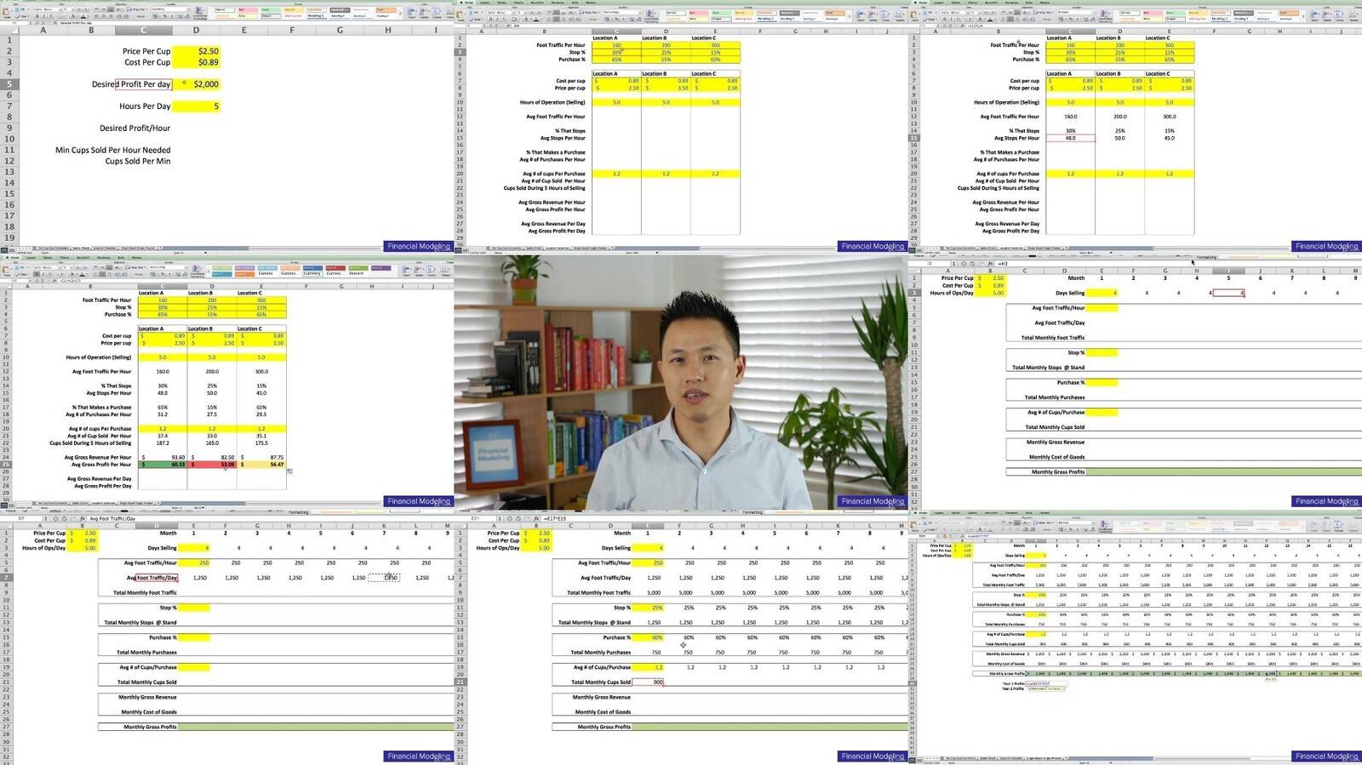Click the green 60.33 gross profit cell

tap(163, 465)
